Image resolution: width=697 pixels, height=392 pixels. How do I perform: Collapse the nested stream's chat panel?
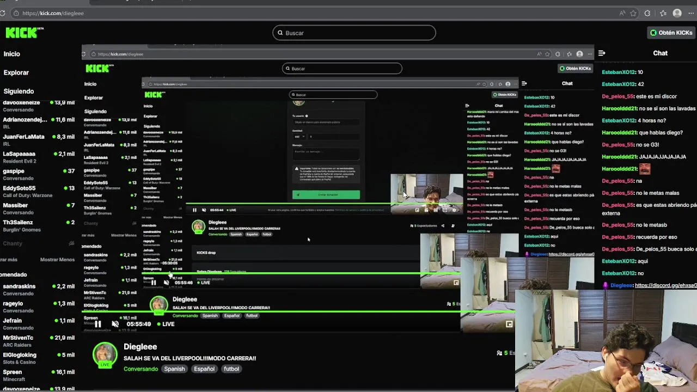524,83
